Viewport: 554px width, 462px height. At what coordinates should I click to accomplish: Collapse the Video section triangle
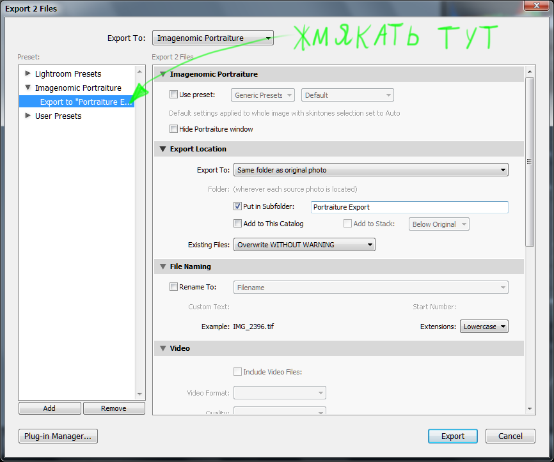[x=161, y=348]
